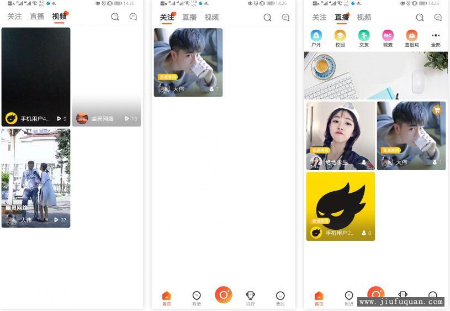Switch to 直播 tab on the middle screen
The image size is (450, 311).
189,18
